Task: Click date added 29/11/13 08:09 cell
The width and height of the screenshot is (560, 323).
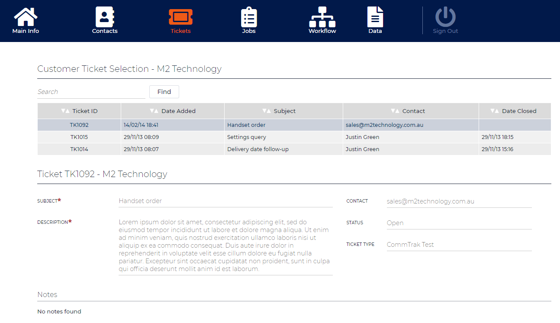Action: [173, 137]
